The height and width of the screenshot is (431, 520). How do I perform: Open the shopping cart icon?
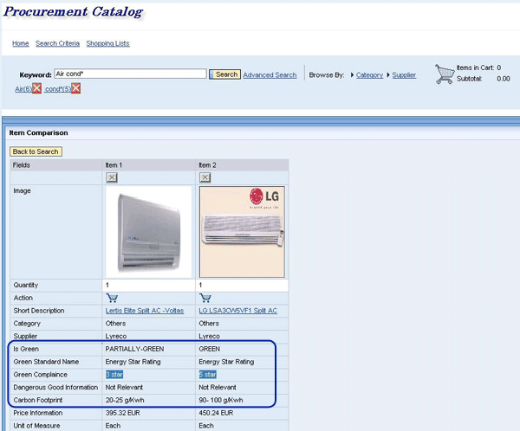coord(445,74)
